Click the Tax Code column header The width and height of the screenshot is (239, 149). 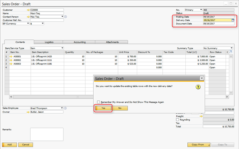click(174, 52)
